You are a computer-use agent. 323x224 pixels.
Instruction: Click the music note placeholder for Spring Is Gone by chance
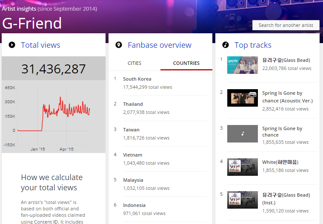tap(243, 134)
